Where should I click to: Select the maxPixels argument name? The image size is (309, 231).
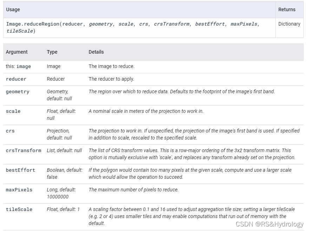pyautogui.click(x=19, y=190)
